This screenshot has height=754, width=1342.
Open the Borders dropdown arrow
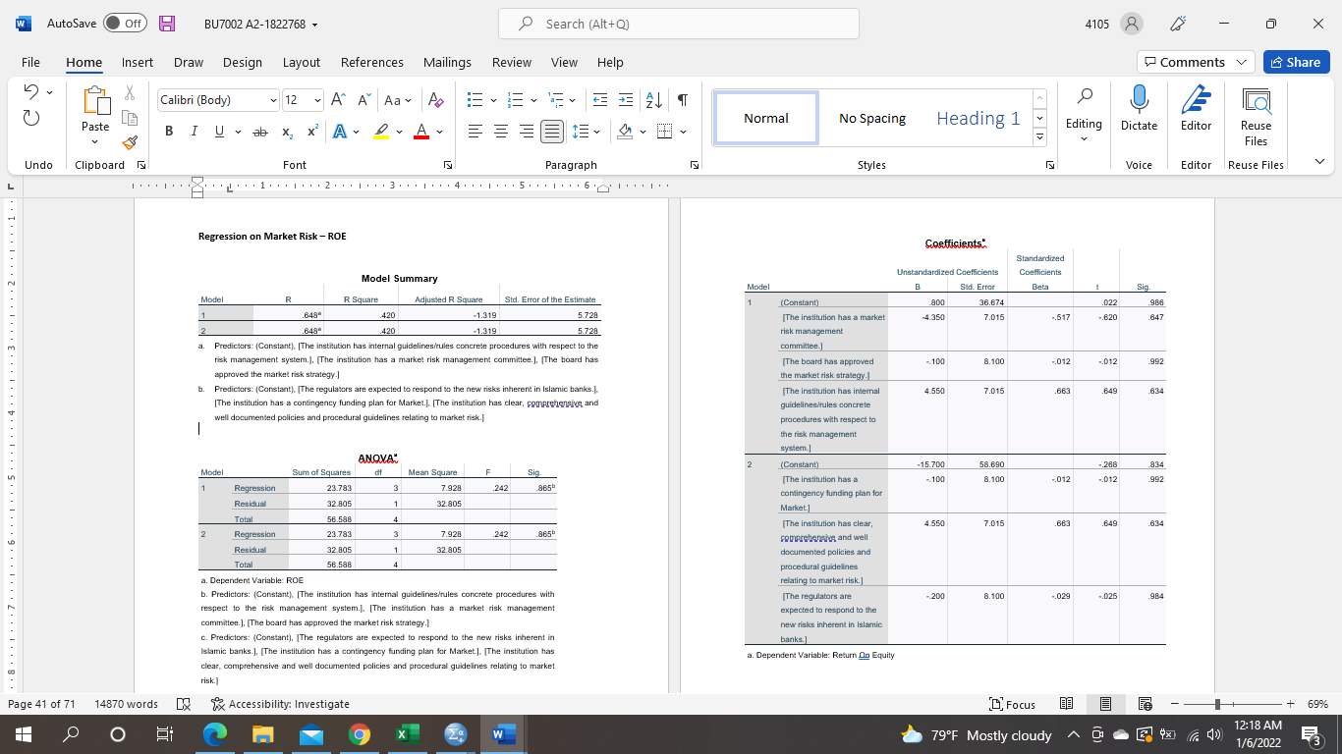coord(682,132)
